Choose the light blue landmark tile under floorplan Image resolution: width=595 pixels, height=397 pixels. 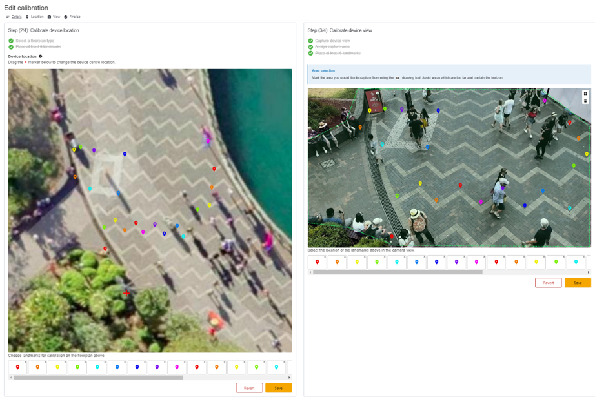click(117, 367)
